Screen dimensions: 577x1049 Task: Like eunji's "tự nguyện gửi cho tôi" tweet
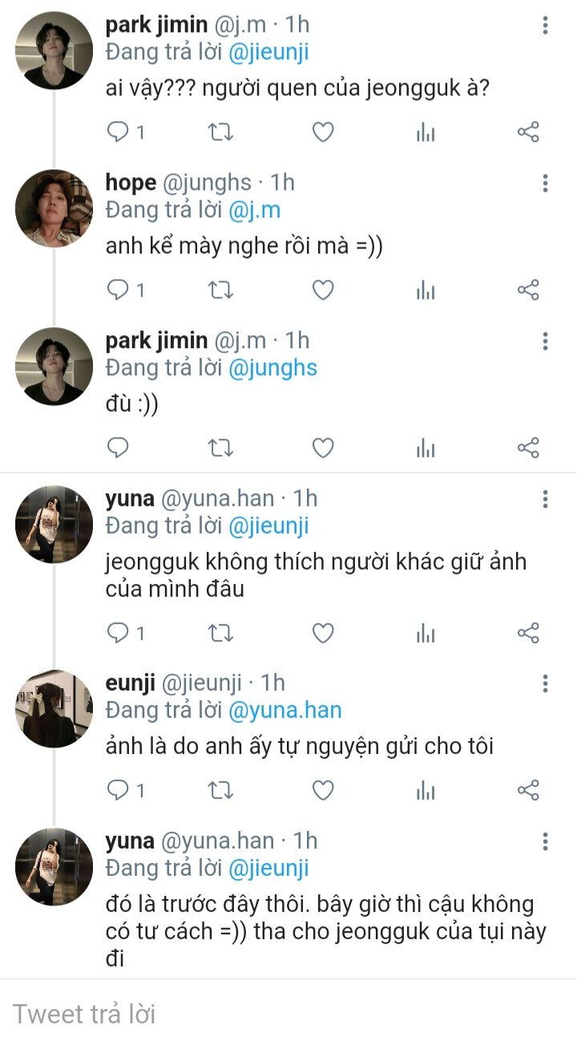[x=322, y=791]
